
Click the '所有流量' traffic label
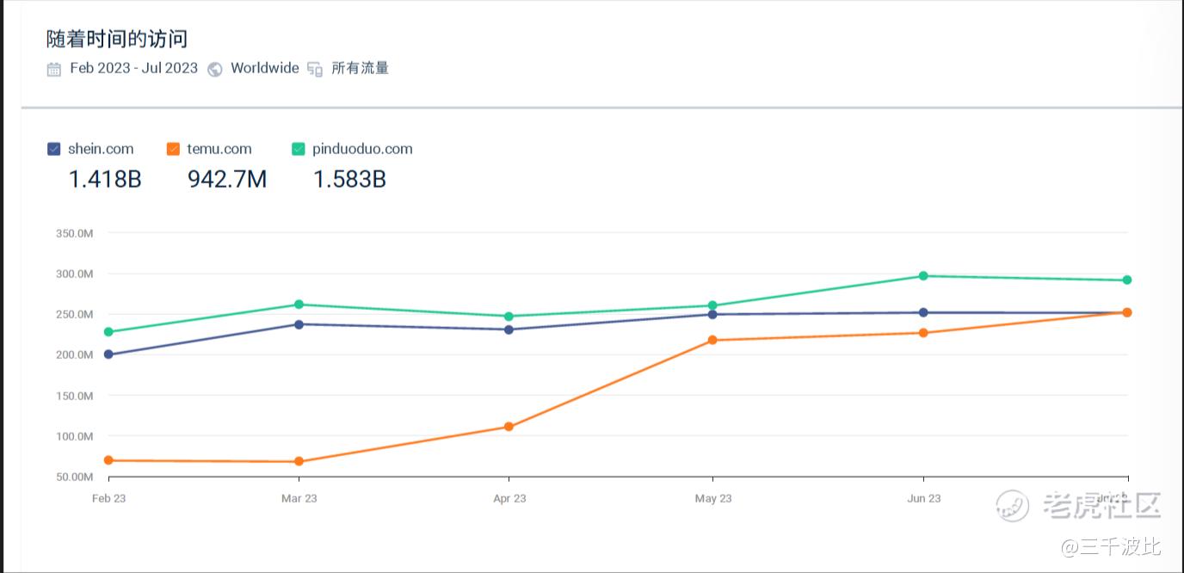pos(361,68)
